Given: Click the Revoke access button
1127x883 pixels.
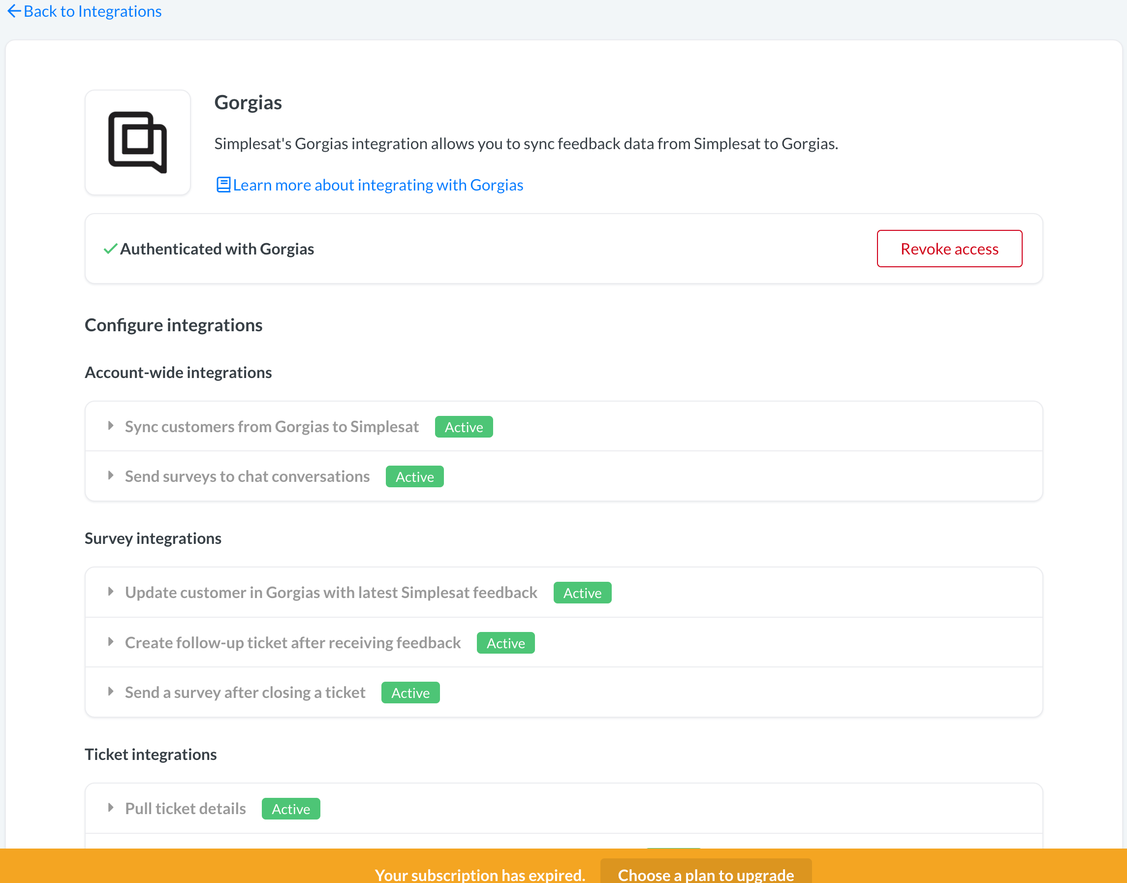Looking at the screenshot, I should click(949, 249).
